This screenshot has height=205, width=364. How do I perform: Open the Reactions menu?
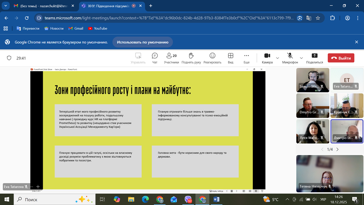(x=212, y=58)
